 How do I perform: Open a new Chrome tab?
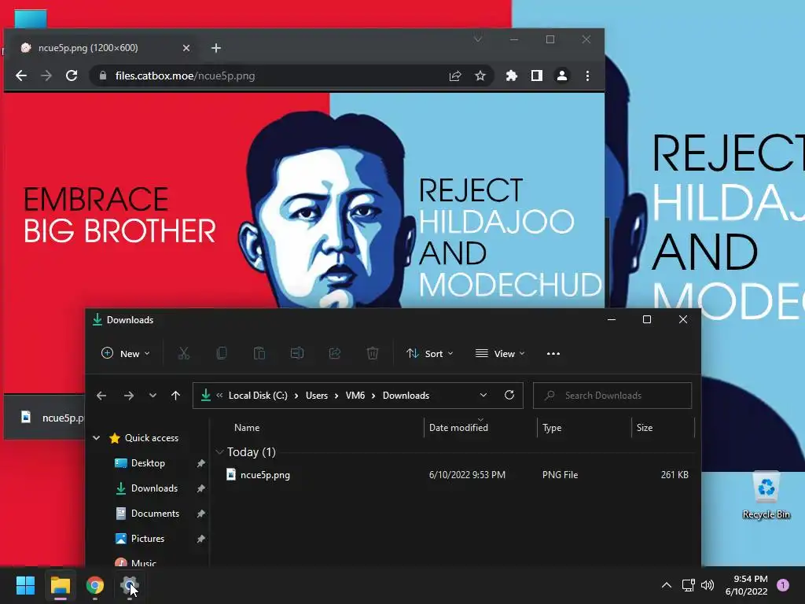[x=216, y=48]
